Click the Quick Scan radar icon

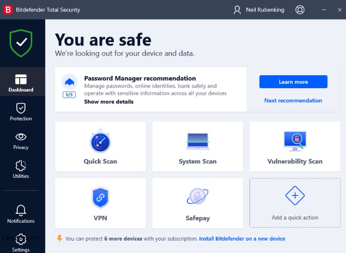[100, 141]
